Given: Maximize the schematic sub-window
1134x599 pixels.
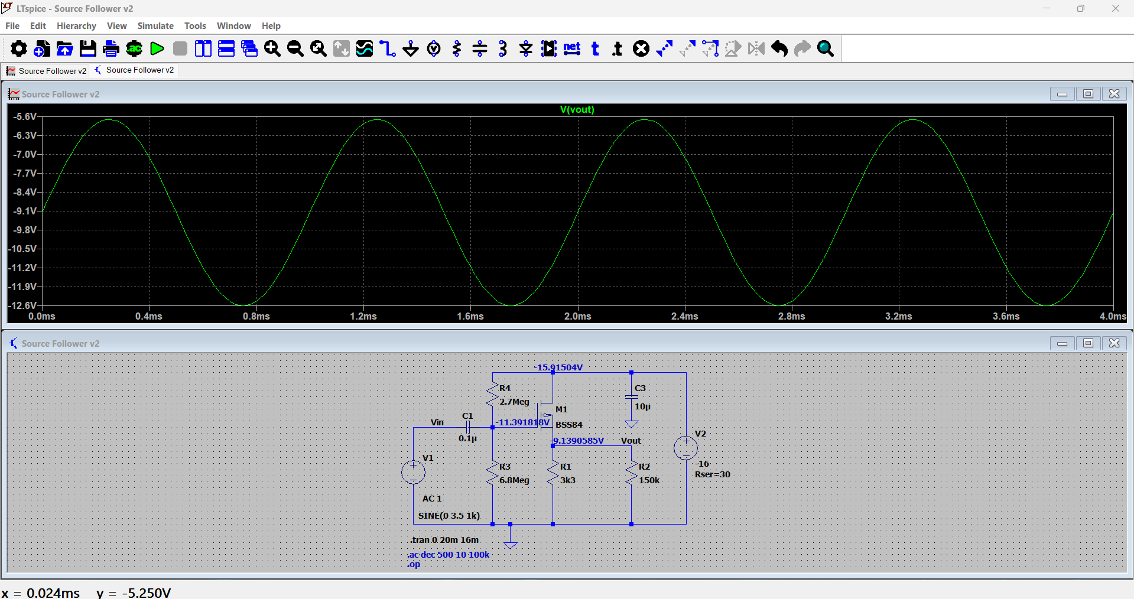Looking at the screenshot, I should point(1088,343).
